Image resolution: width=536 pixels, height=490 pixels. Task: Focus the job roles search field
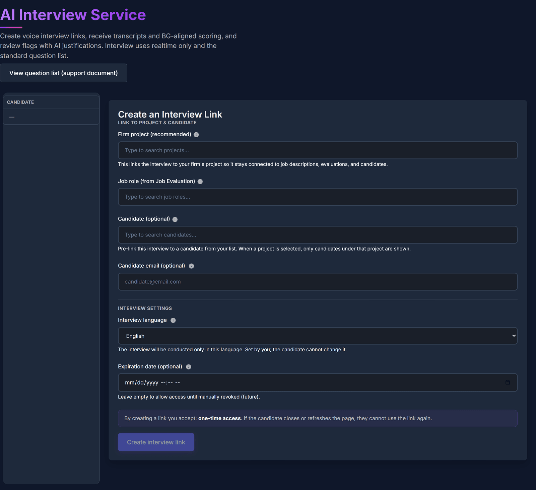click(x=318, y=197)
